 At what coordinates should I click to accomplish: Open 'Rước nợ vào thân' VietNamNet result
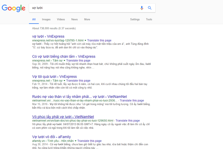click(79, 97)
